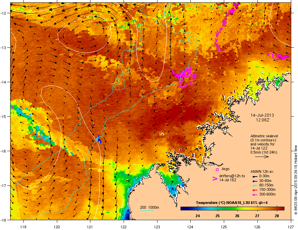Click the IMOS timestamp copyright text
The height and width of the screenshot is (230, 298).
296,180
